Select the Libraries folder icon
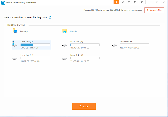Image resolution: width=168 pixels, height=117 pixels. click(x=65, y=31)
